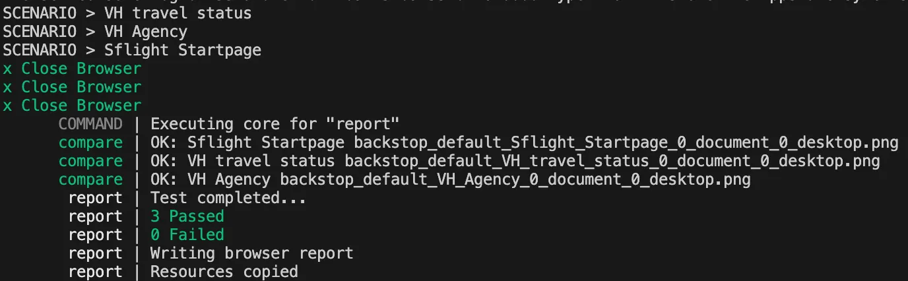Click the green '0 Failed' result

click(x=187, y=235)
